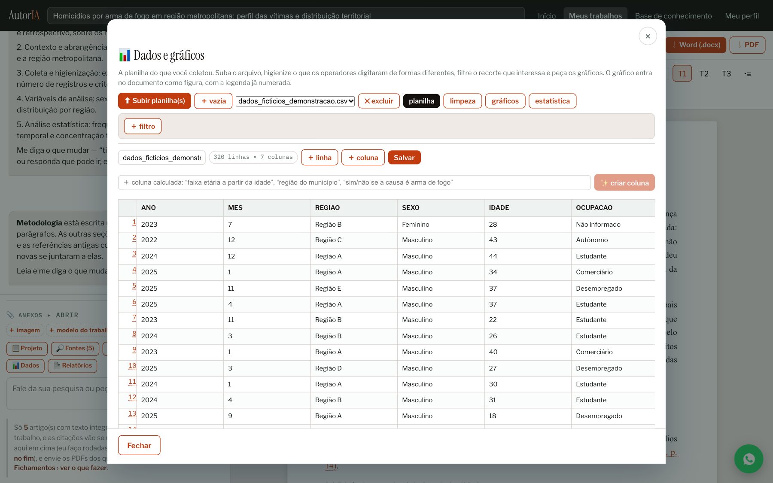Switch to the planilha tab

421,101
